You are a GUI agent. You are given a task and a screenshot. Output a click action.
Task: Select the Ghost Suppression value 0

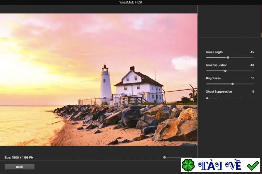click(253, 92)
